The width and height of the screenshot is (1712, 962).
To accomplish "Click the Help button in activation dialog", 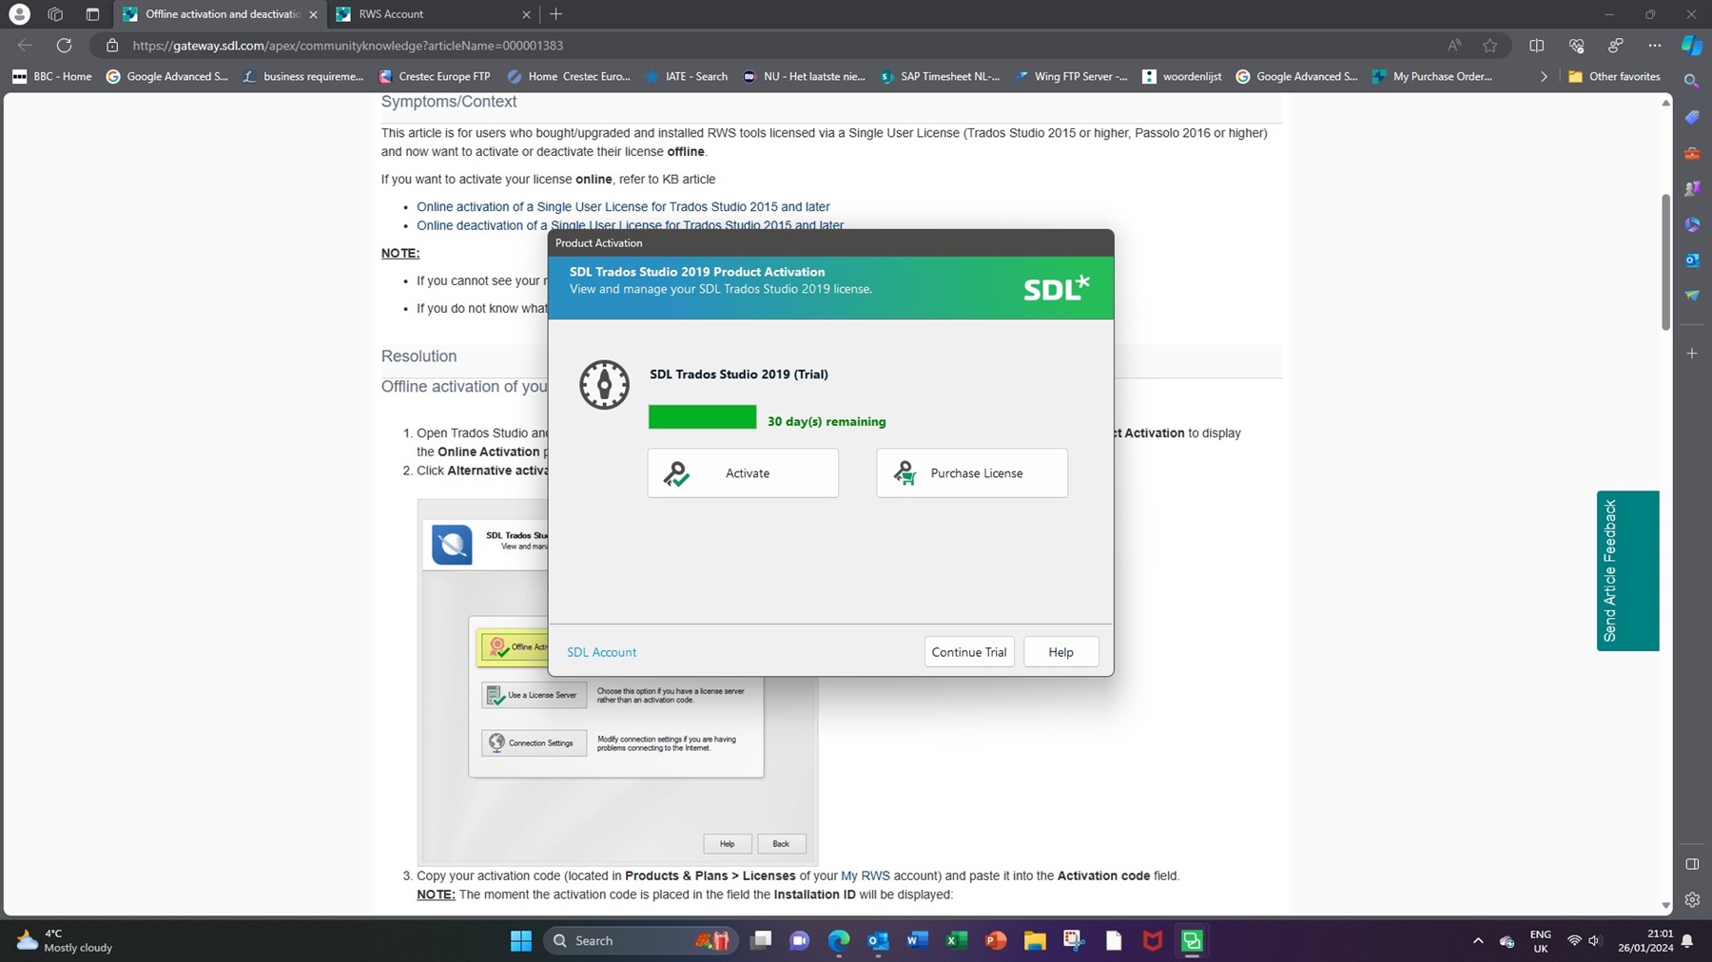I will tap(1061, 652).
